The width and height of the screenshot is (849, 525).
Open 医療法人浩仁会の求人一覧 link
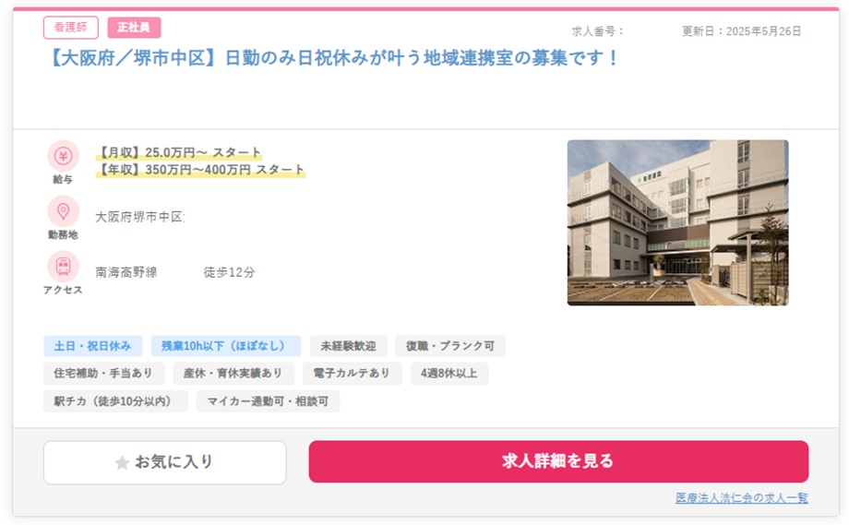(x=741, y=498)
